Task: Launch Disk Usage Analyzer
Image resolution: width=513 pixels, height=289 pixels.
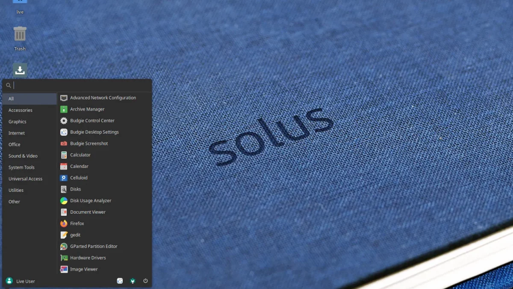Action: 105,200
